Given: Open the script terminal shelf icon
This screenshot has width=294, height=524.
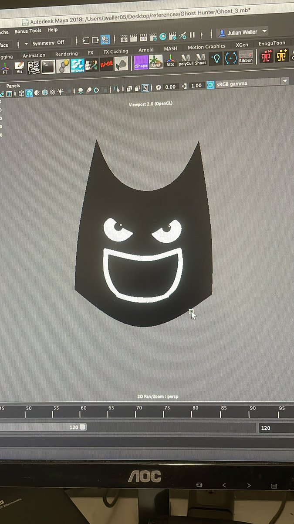Looking at the screenshot, I should (48, 66).
